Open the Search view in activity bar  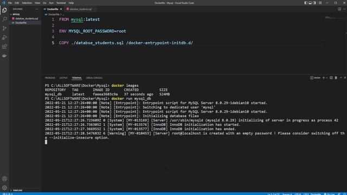tap(4, 19)
